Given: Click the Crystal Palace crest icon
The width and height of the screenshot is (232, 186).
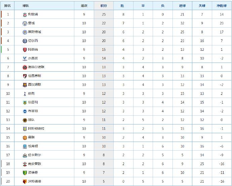Looking at the screenshot, I should click(x=25, y=59).
